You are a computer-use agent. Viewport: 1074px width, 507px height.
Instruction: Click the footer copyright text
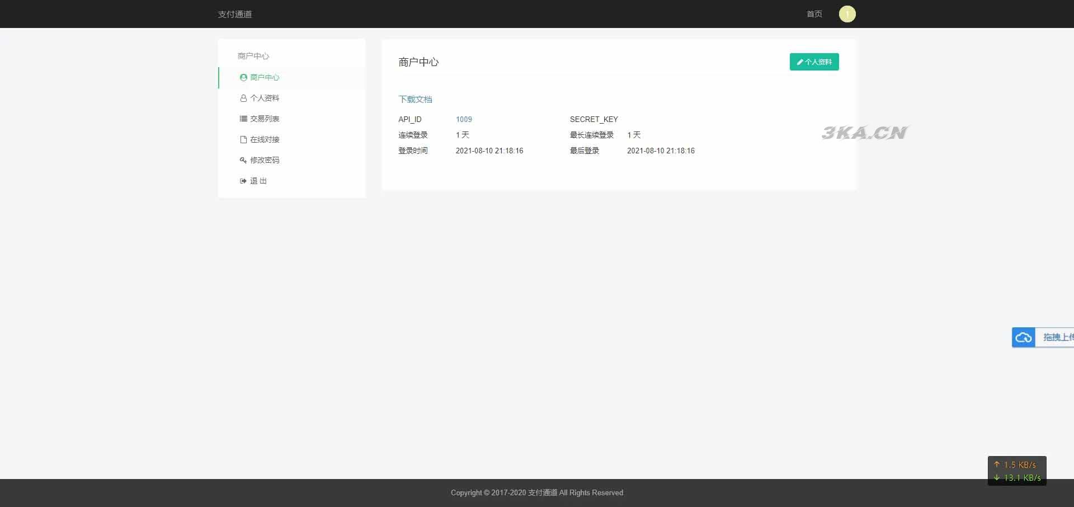(x=537, y=492)
